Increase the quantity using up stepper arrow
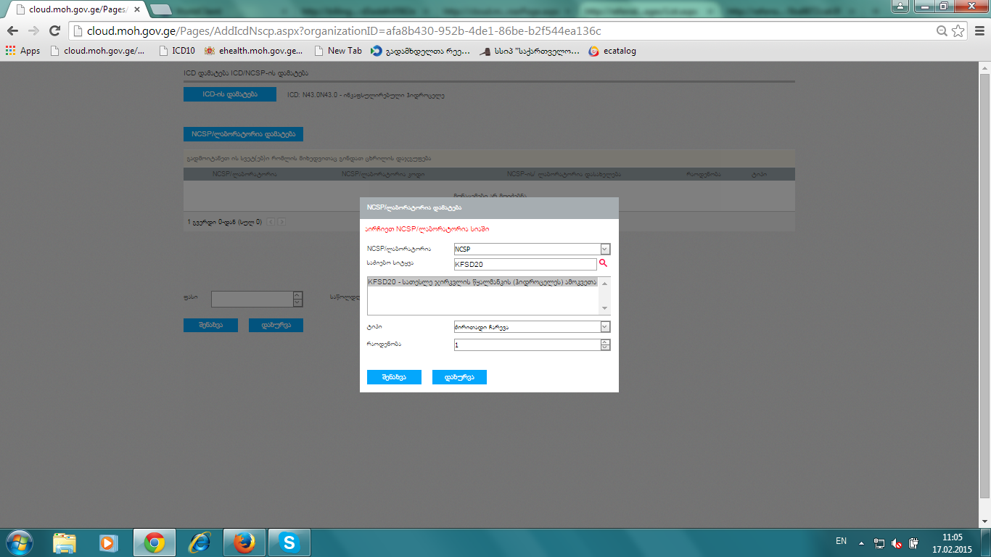The height and width of the screenshot is (557, 991). click(x=605, y=342)
